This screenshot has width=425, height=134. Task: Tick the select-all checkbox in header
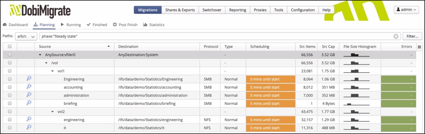(x=10, y=46)
